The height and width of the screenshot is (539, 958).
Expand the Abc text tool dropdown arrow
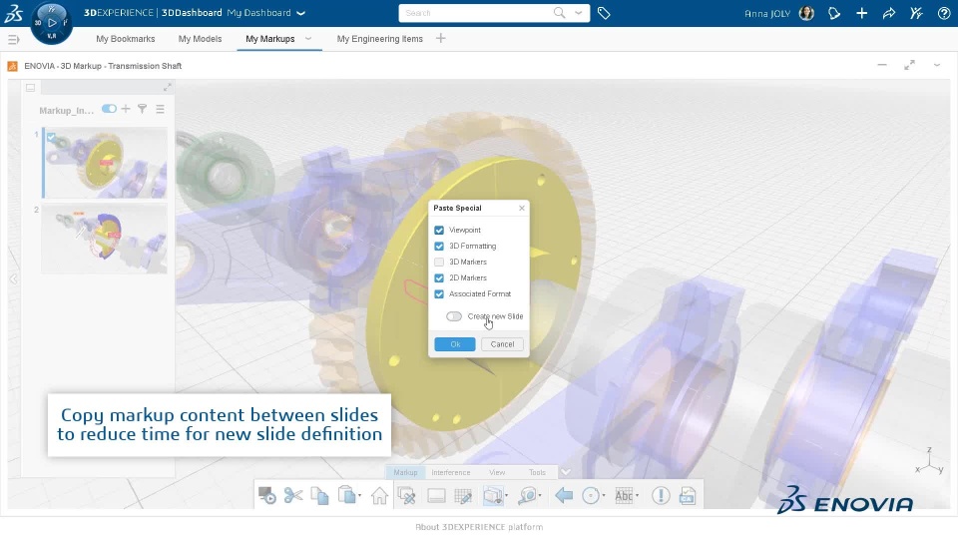637,496
